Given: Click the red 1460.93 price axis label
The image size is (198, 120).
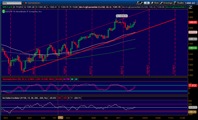Looking at the screenshot, I should coord(192,22).
